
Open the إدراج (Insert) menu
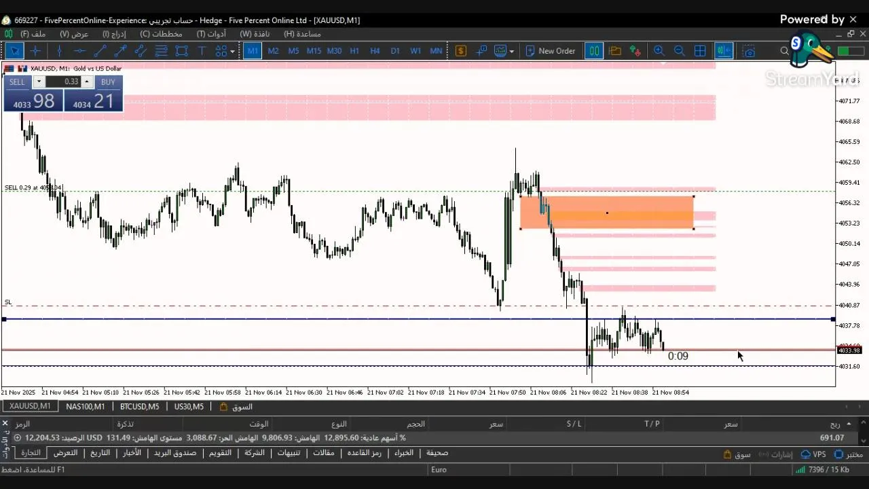[114, 34]
